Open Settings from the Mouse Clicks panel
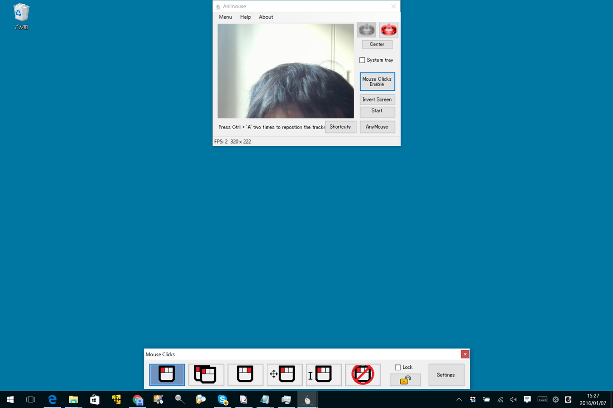Viewport: 613px width, 408px height. [446, 375]
